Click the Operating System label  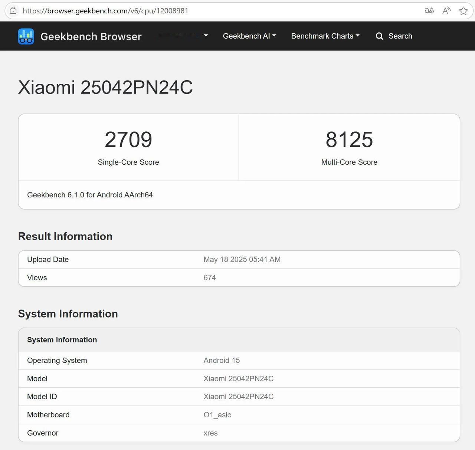tap(57, 360)
